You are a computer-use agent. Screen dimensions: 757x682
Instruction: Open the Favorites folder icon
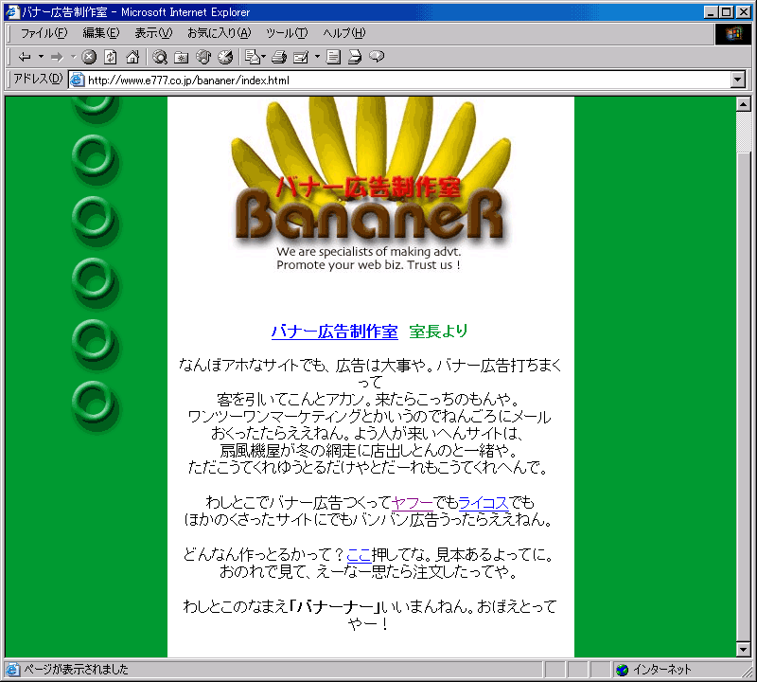(x=182, y=57)
